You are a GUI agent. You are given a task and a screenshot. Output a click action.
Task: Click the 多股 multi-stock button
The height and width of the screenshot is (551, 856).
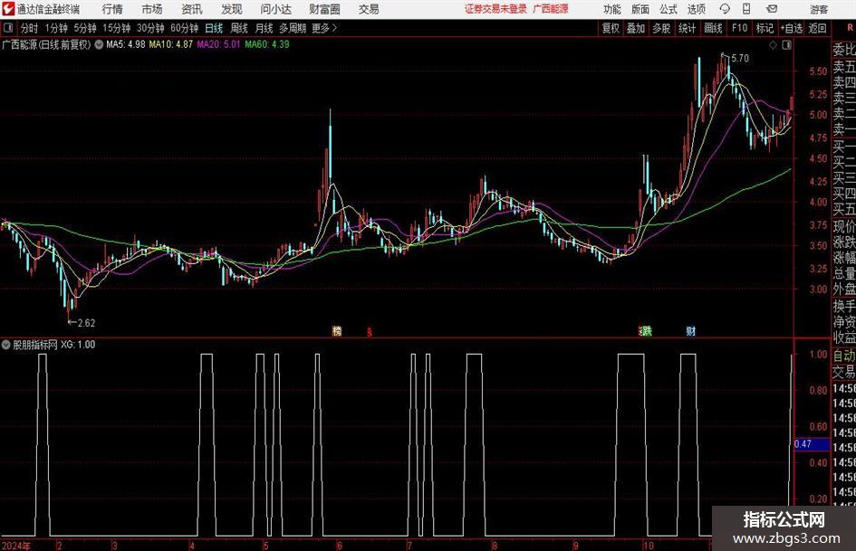click(x=661, y=28)
